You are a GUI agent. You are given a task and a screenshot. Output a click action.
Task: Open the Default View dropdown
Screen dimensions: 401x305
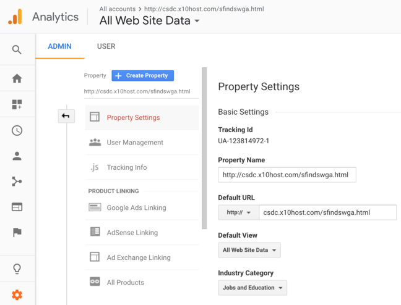pyautogui.click(x=249, y=250)
